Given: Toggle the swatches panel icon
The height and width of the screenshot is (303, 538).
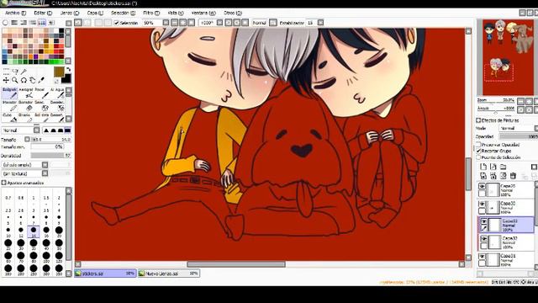Looking at the screenshot, I should point(42,23).
